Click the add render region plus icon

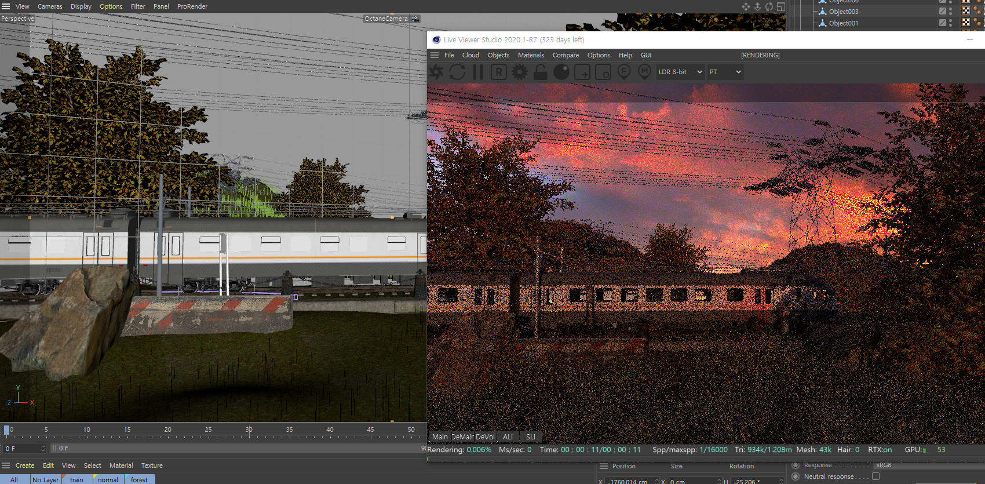click(582, 72)
